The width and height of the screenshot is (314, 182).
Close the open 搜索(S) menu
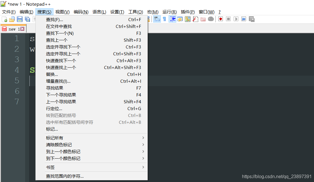coord(44,12)
